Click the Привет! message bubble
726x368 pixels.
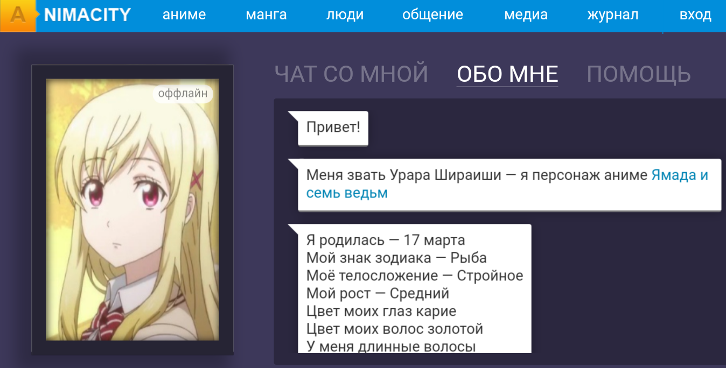pyautogui.click(x=333, y=128)
